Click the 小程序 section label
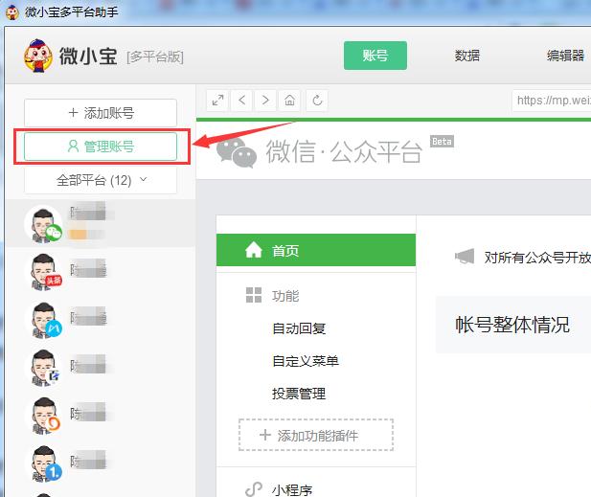The image size is (591, 497). 292,490
